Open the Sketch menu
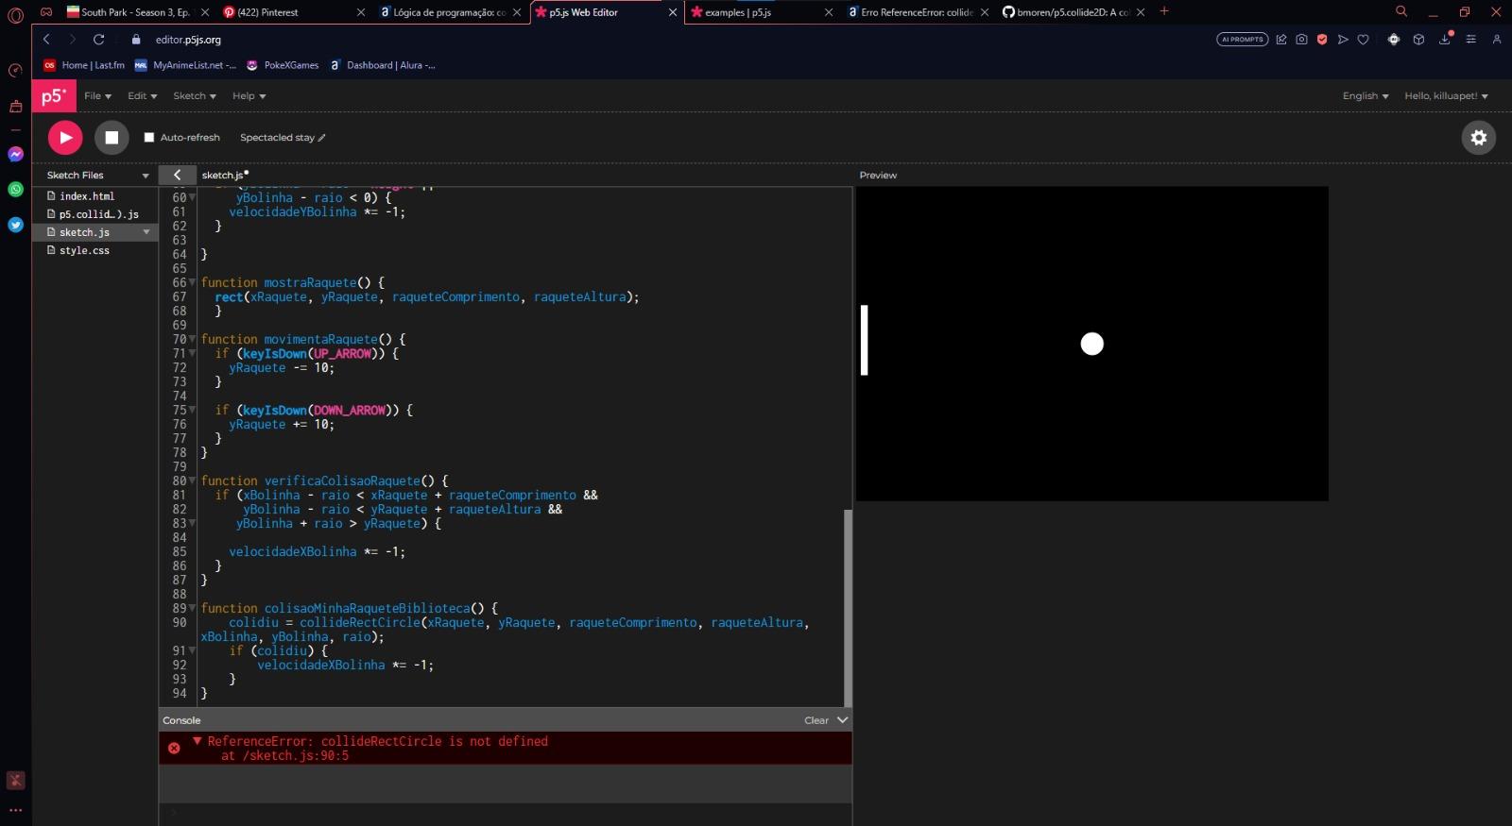This screenshot has height=826, width=1512. click(x=195, y=96)
